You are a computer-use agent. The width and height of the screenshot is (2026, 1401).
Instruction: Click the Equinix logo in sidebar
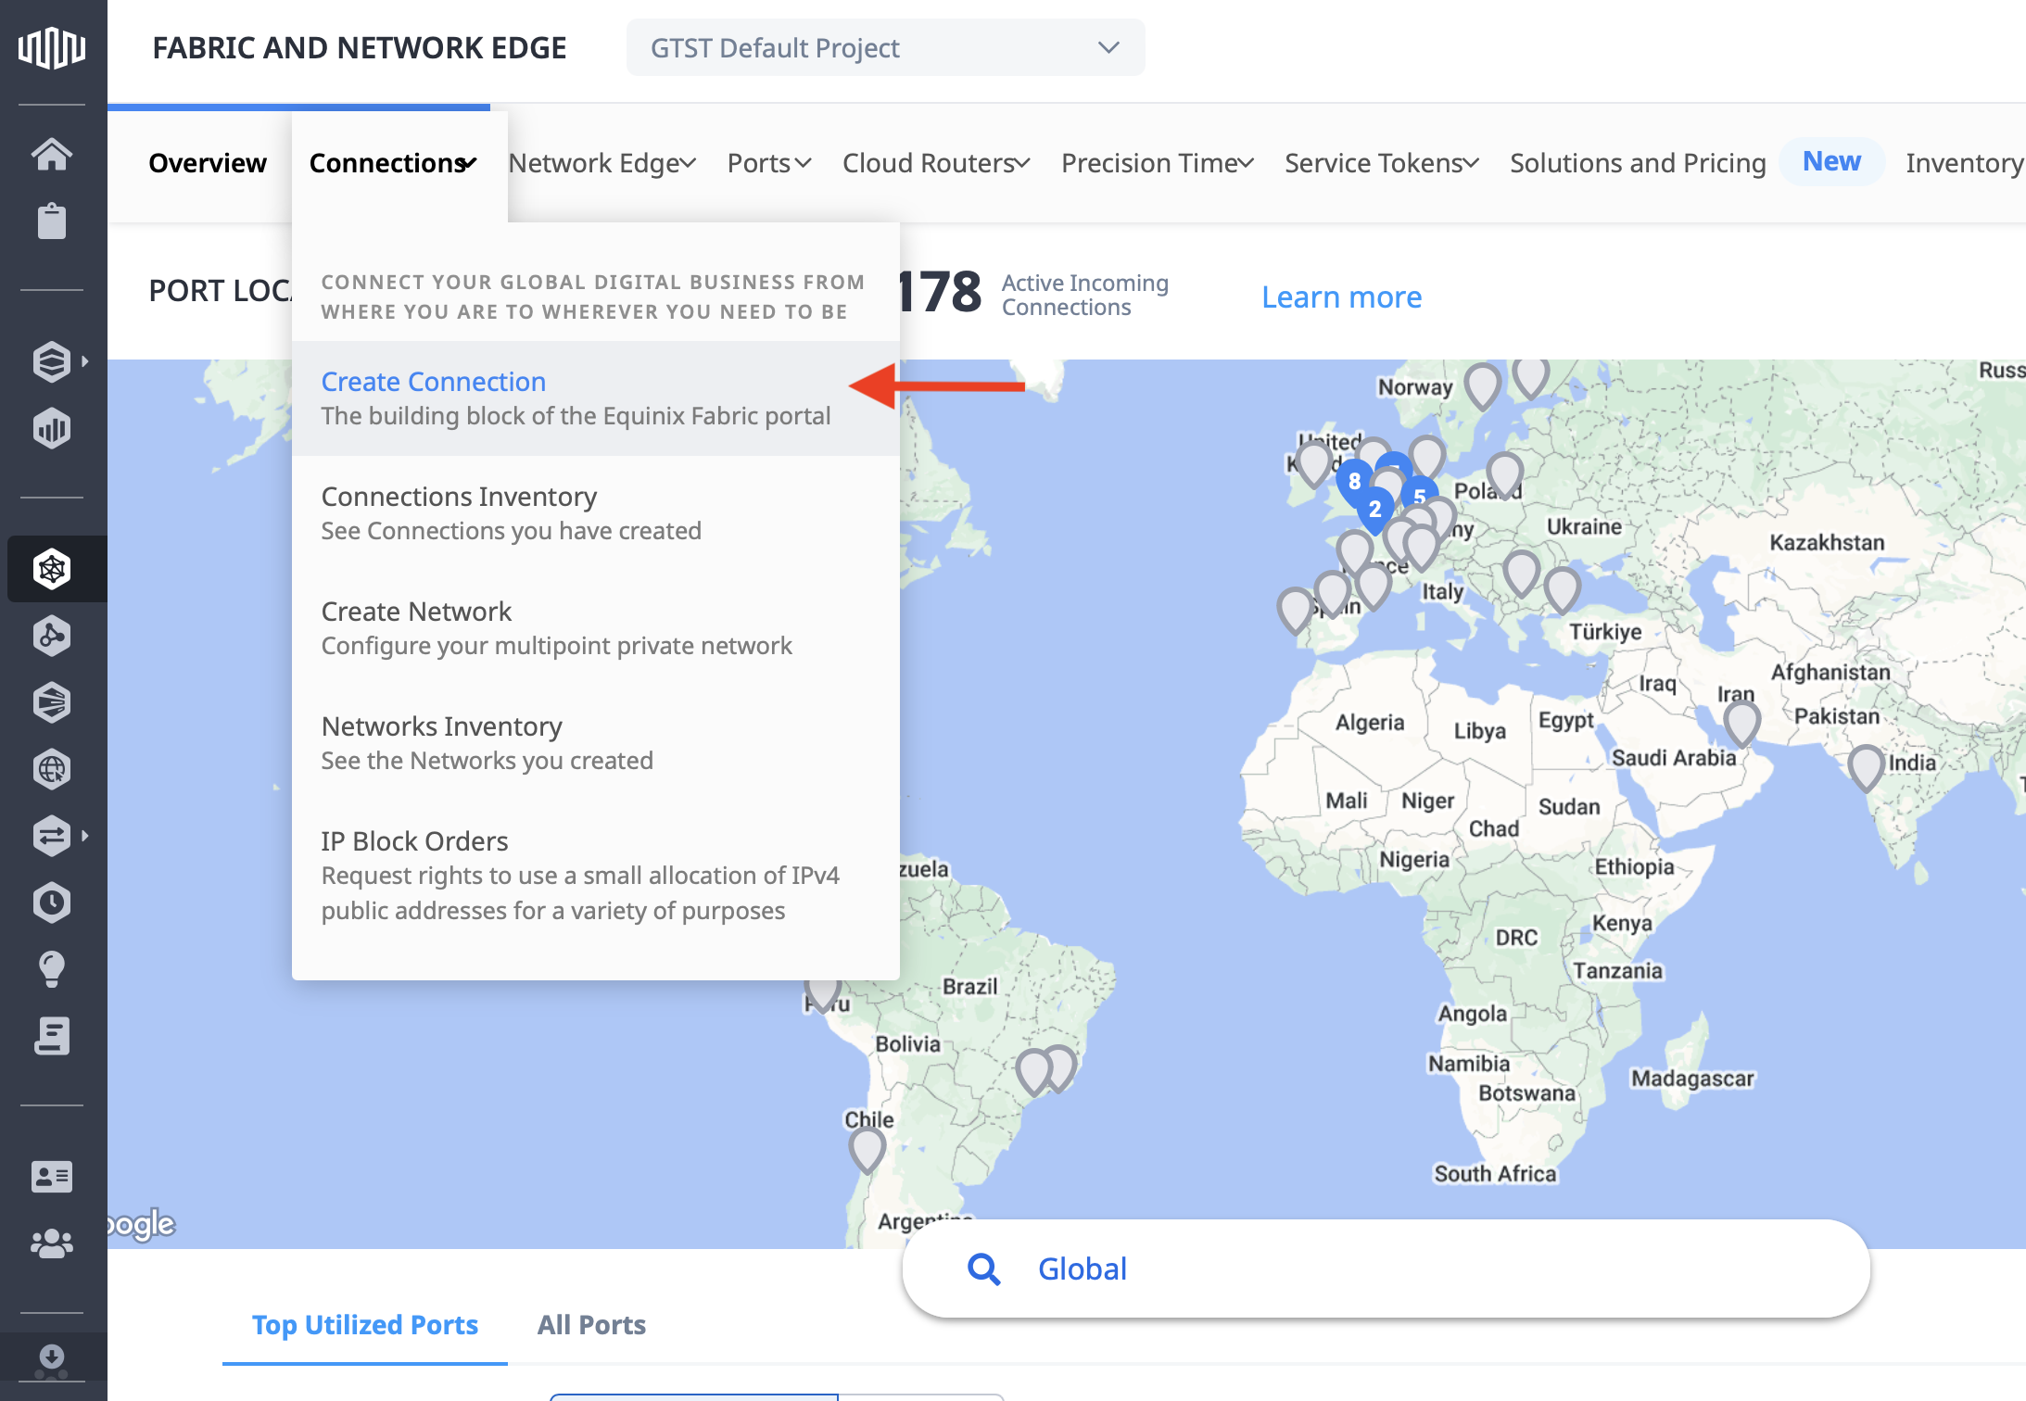coord(52,47)
